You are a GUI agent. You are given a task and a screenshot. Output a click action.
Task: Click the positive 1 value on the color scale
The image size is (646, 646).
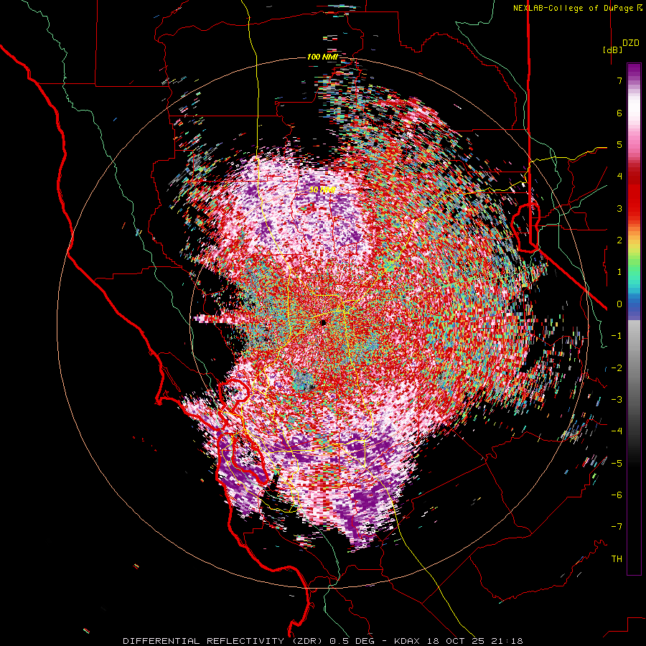click(x=619, y=272)
